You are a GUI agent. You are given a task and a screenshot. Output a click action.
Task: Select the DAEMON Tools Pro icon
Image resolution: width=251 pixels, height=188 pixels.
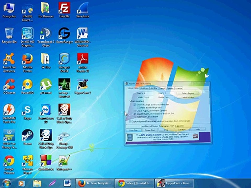click(x=9, y=114)
